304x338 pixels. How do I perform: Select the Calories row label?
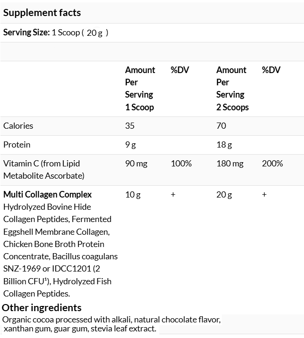[18, 126]
